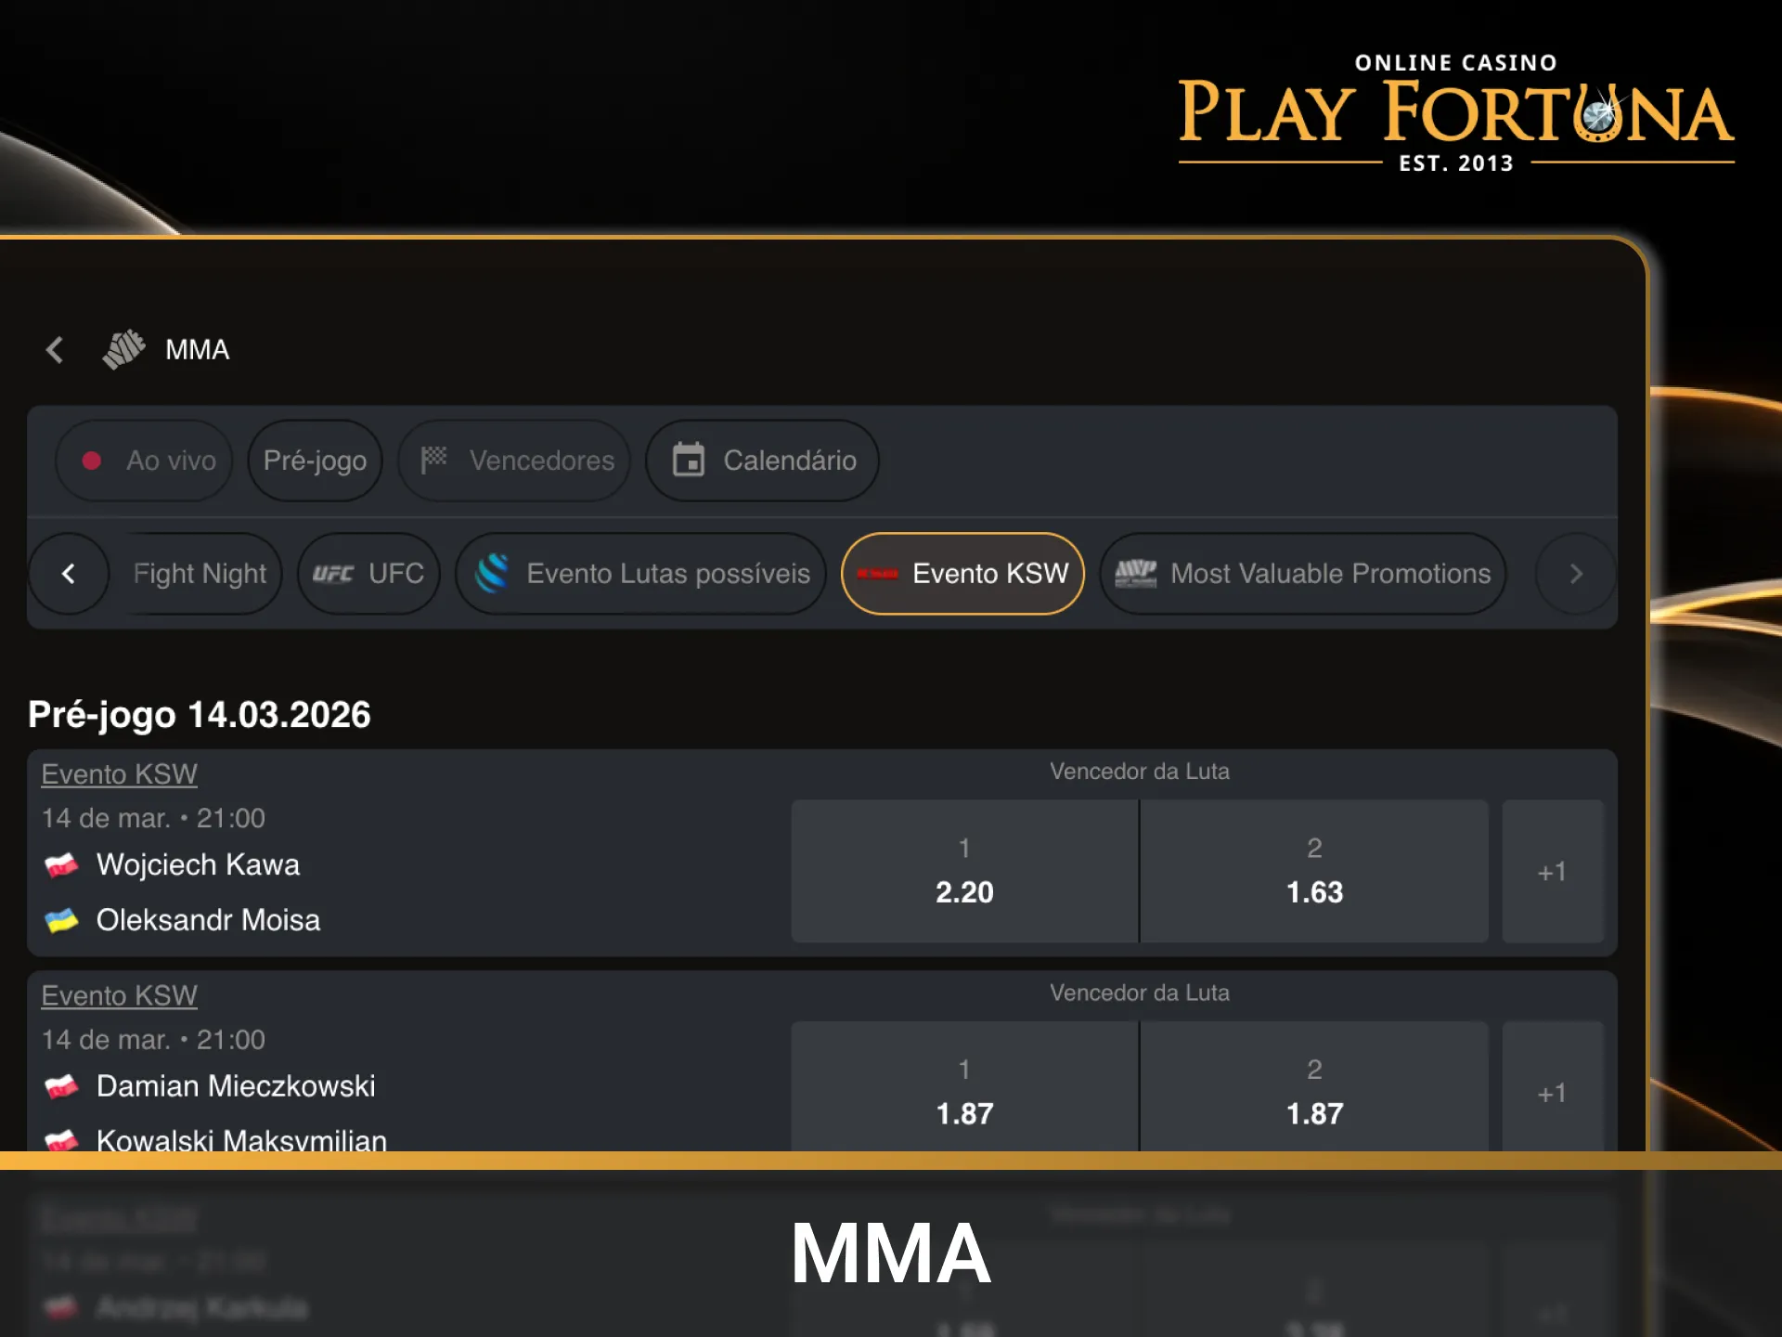Click the left chevron of the promotions carousel
Image resolution: width=1782 pixels, height=1337 pixels.
tap(69, 574)
